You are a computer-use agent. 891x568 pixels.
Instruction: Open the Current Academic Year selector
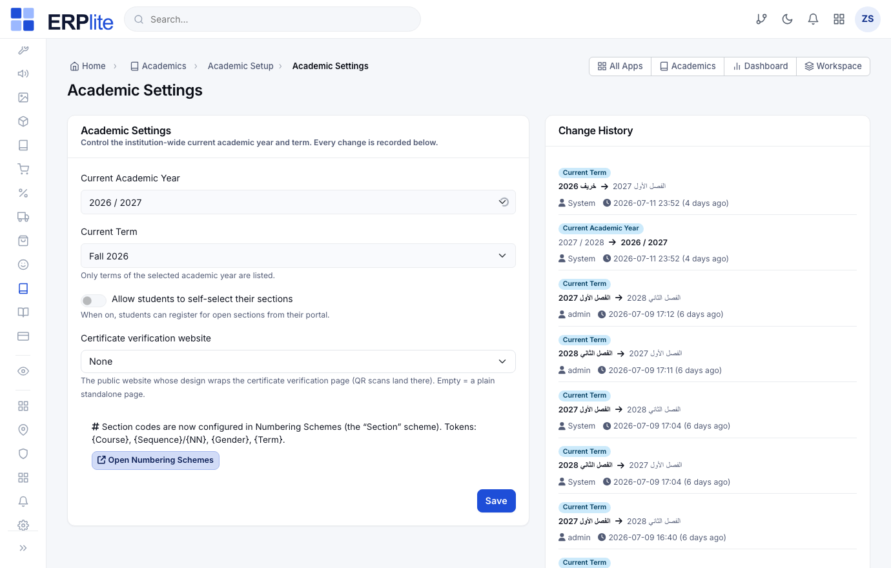tap(298, 202)
